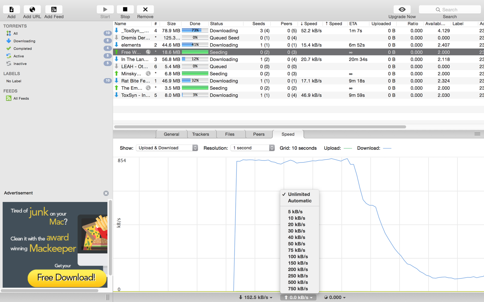Click the Add Feed RSS icon
The width and height of the screenshot is (484, 302).
pyautogui.click(x=54, y=9)
